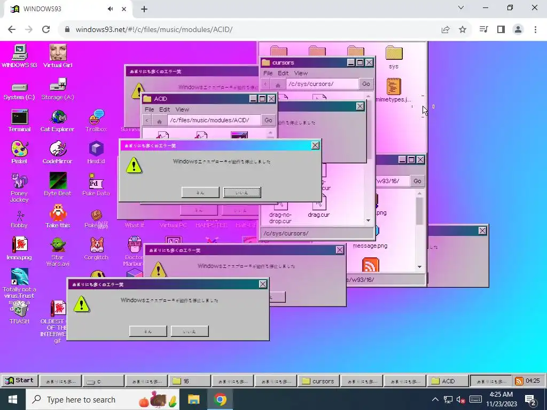Image resolution: width=547 pixels, height=410 pixels.
Task: Go to home folder in the ACID window
Action: [x=159, y=121]
